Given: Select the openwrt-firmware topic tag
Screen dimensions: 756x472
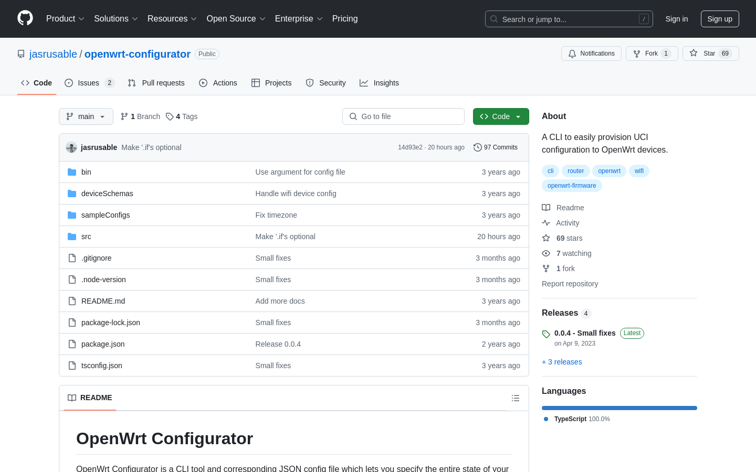Looking at the screenshot, I should point(571,186).
